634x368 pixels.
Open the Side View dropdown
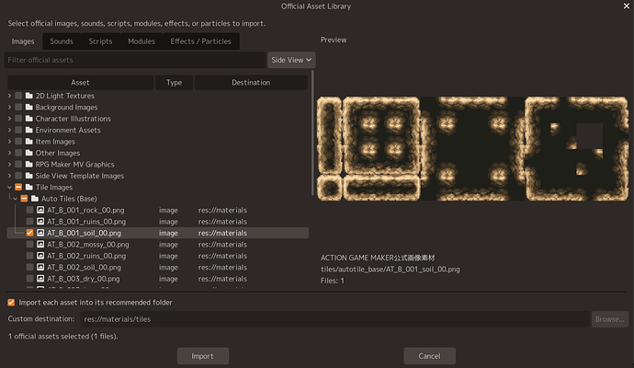[291, 60]
